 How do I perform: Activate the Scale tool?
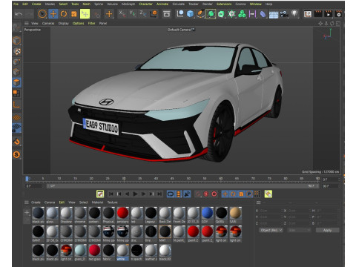pyautogui.click(x=74, y=14)
